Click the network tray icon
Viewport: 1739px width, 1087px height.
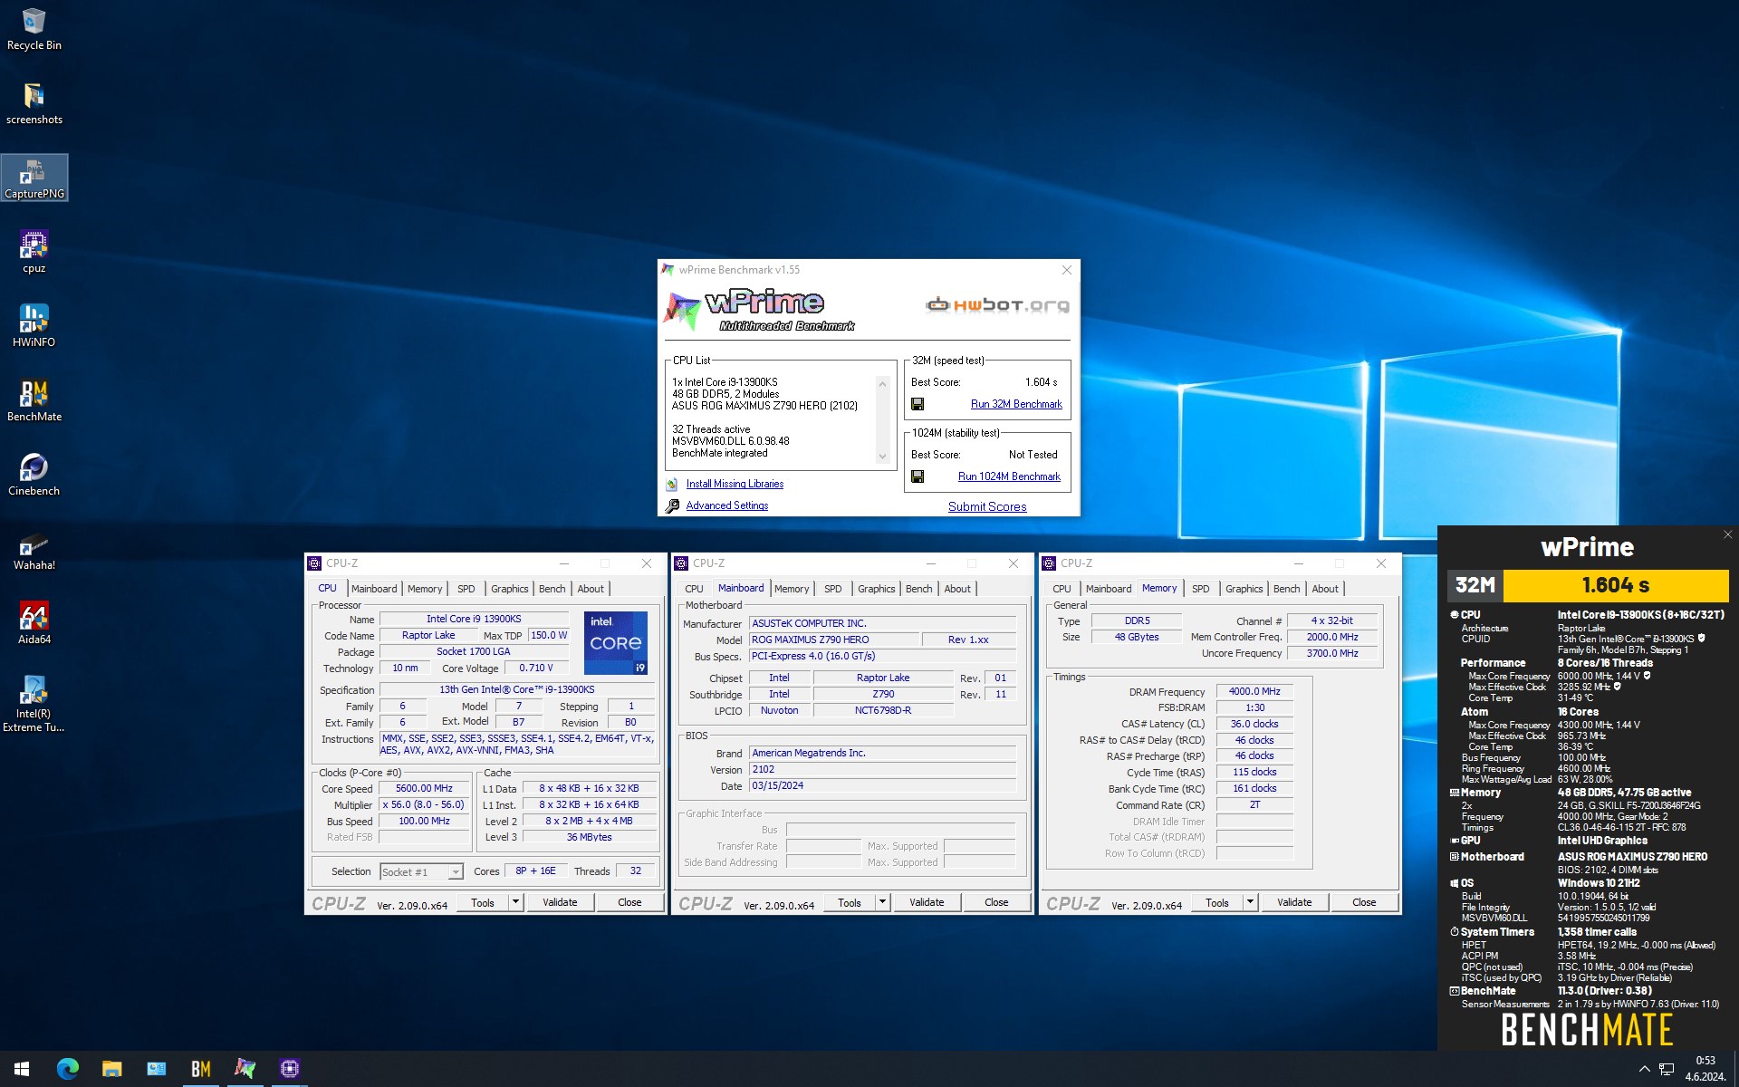tap(1667, 1069)
